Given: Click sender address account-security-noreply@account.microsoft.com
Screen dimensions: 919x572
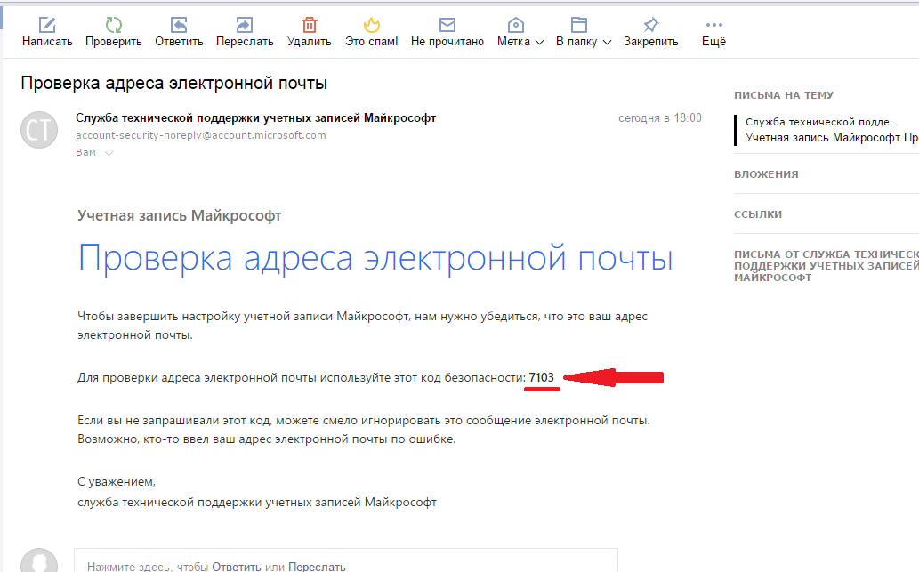Looking at the screenshot, I should (201, 136).
